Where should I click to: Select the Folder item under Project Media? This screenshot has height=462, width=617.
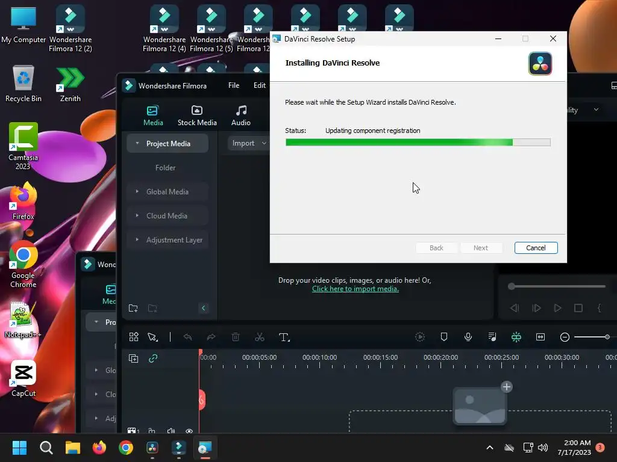[165, 168]
